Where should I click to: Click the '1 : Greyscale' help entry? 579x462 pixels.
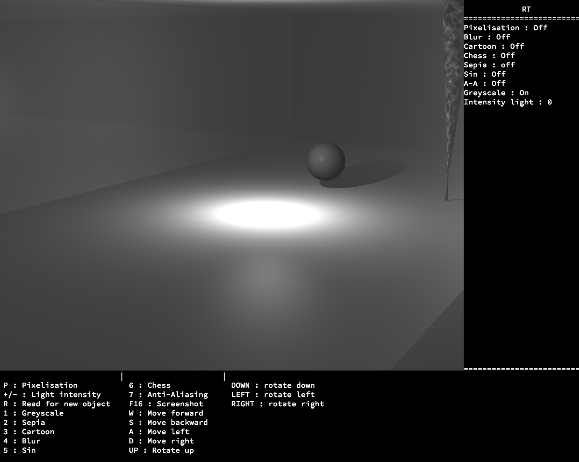pyautogui.click(x=33, y=413)
